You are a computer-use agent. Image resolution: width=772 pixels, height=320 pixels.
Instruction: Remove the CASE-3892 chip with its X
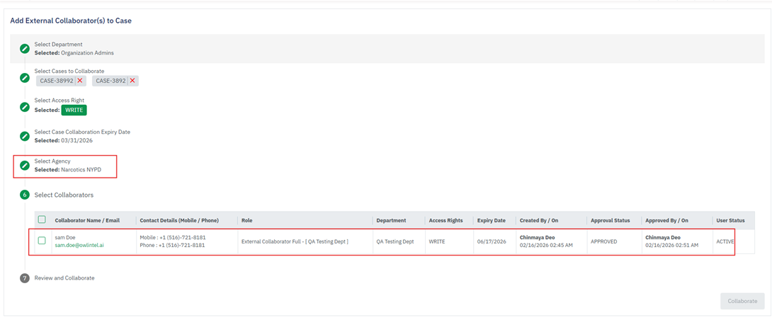tap(132, 81)
